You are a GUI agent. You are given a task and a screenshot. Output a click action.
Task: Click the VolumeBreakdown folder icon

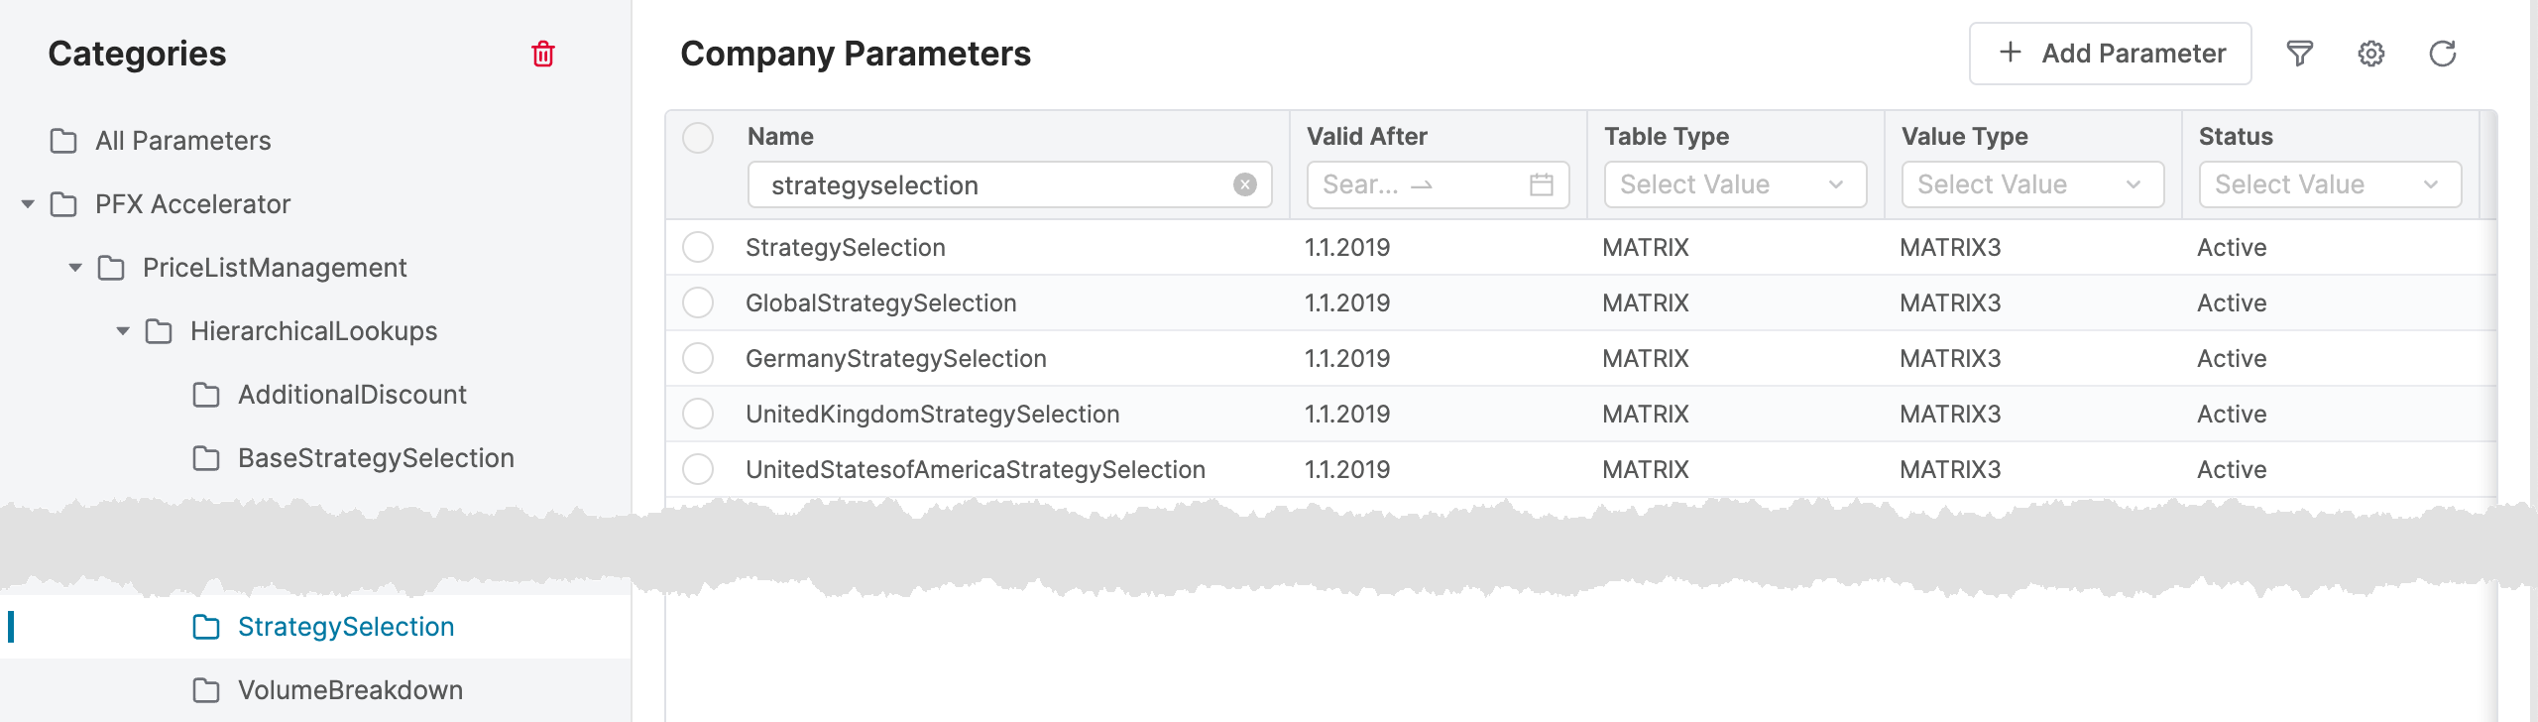[206, 690]
